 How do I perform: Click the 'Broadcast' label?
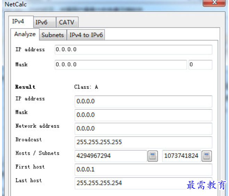click(28, 139)
